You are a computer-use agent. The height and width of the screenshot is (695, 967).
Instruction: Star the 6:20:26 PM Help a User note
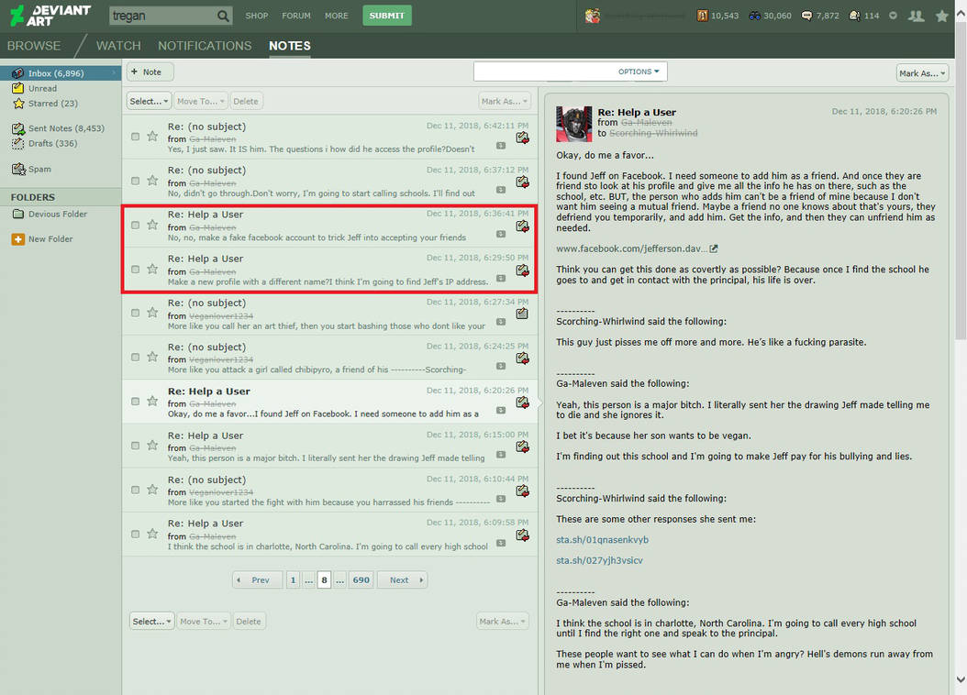(x=152, y=401)
